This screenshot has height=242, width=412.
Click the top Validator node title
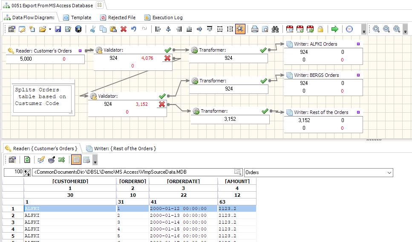113,50
